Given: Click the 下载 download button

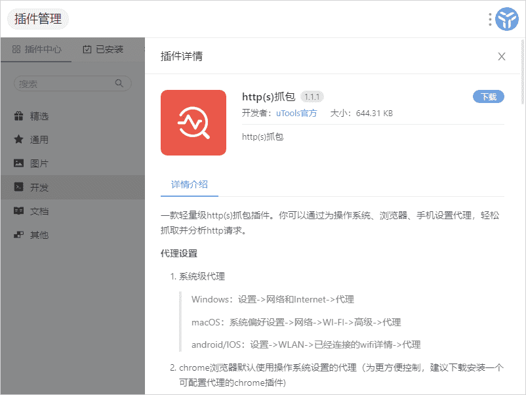Looking at the screenshot, I should click(489, 96).
